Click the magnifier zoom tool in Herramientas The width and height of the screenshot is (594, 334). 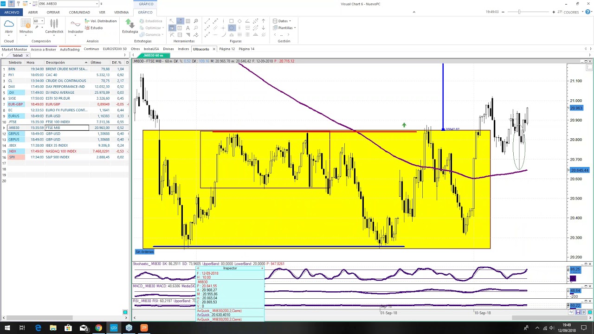(196, 21)
